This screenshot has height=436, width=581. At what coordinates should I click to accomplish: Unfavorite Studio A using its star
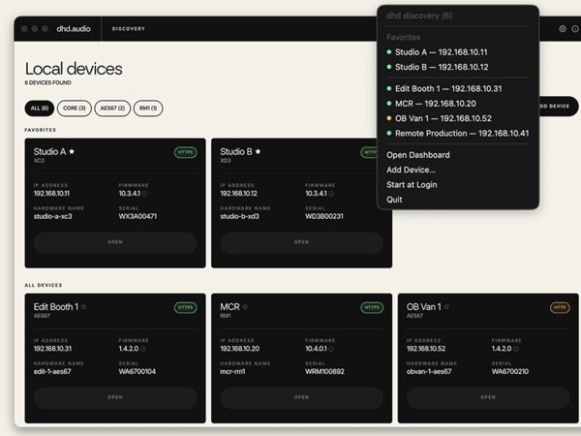click(x=72, y=151)
